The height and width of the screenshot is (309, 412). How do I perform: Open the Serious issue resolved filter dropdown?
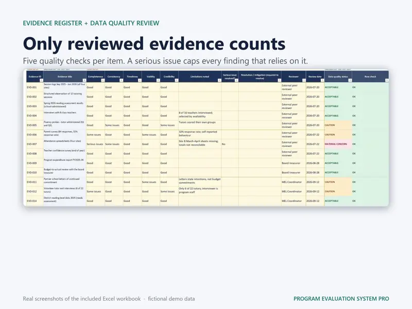click(x=236, y=80)
